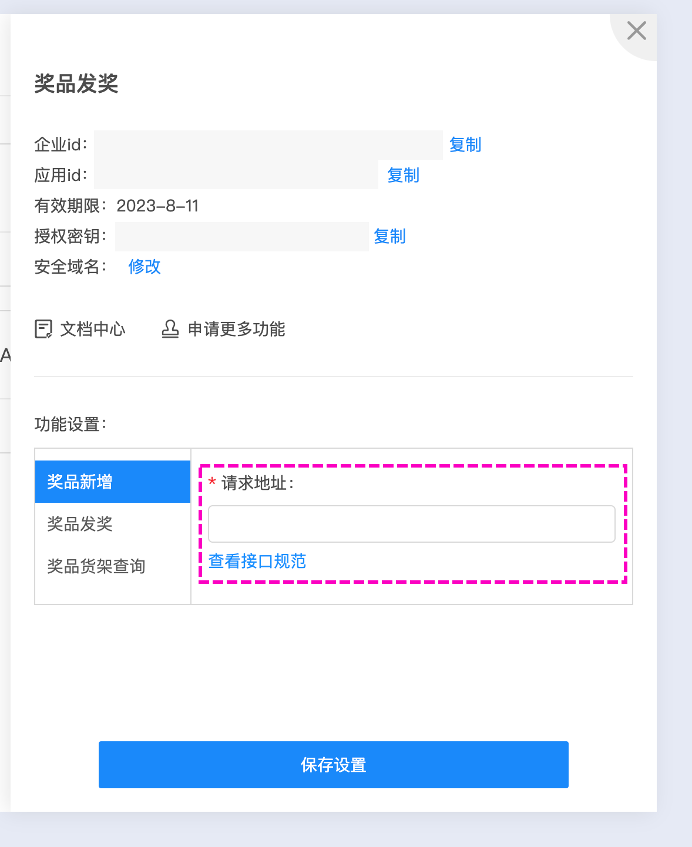The height and width of the screenshot is (847, 692).
Task: Click 修改 next to 安全域名
Action: [145, 267]
